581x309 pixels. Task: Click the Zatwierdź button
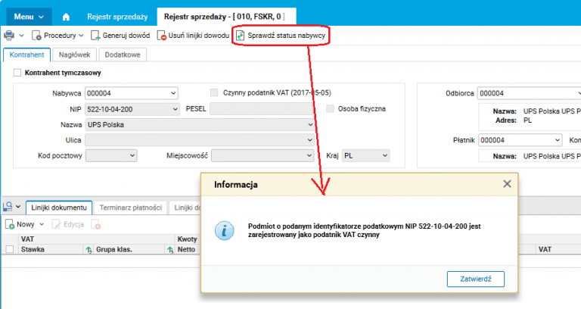pyautogui.click(x=476, y=279)
